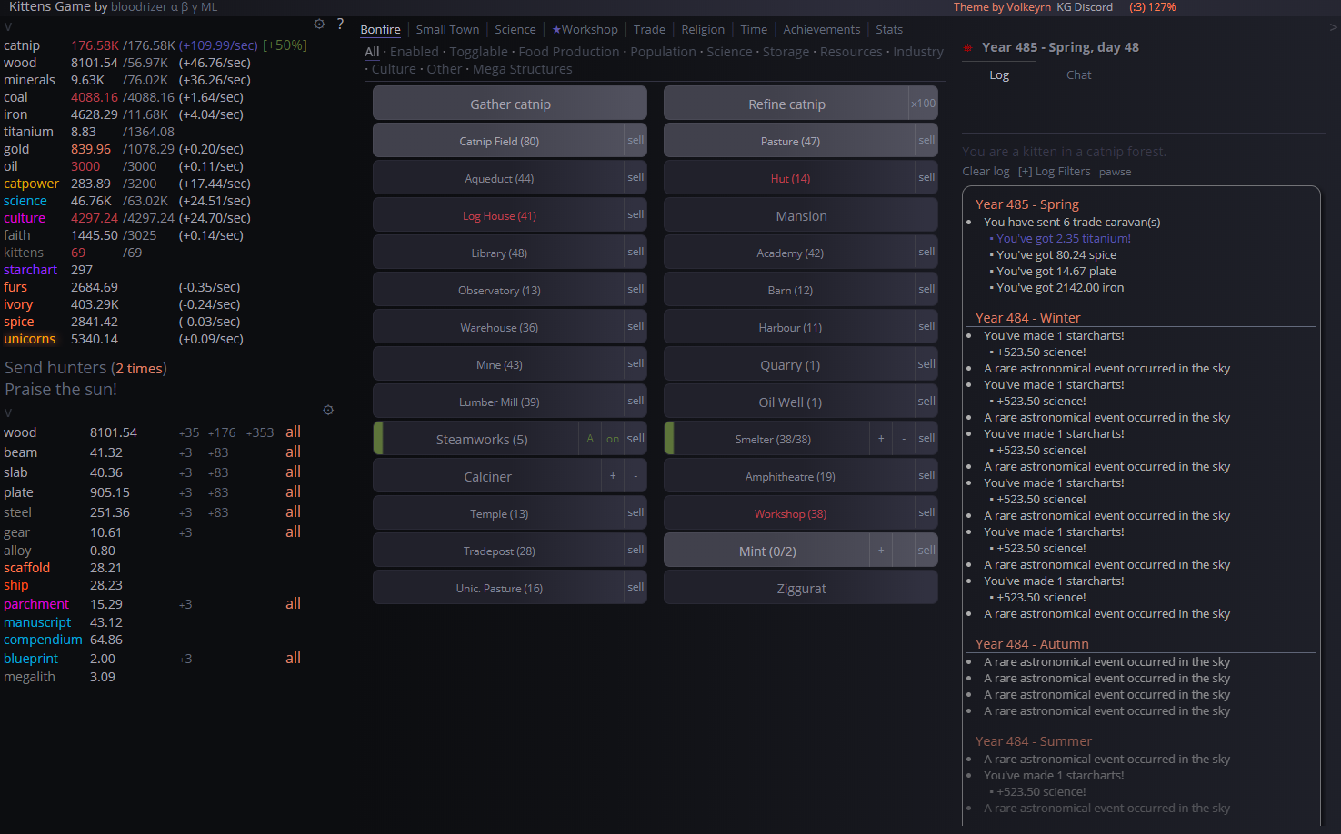Viewport: 1341px width, 834px height.
Task: Craft all wood using 'all' link
Action: [293, 432]
